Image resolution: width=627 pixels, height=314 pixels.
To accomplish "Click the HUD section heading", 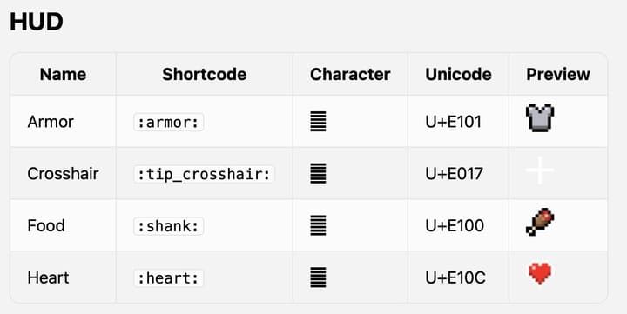I will [x=37, y=22].
